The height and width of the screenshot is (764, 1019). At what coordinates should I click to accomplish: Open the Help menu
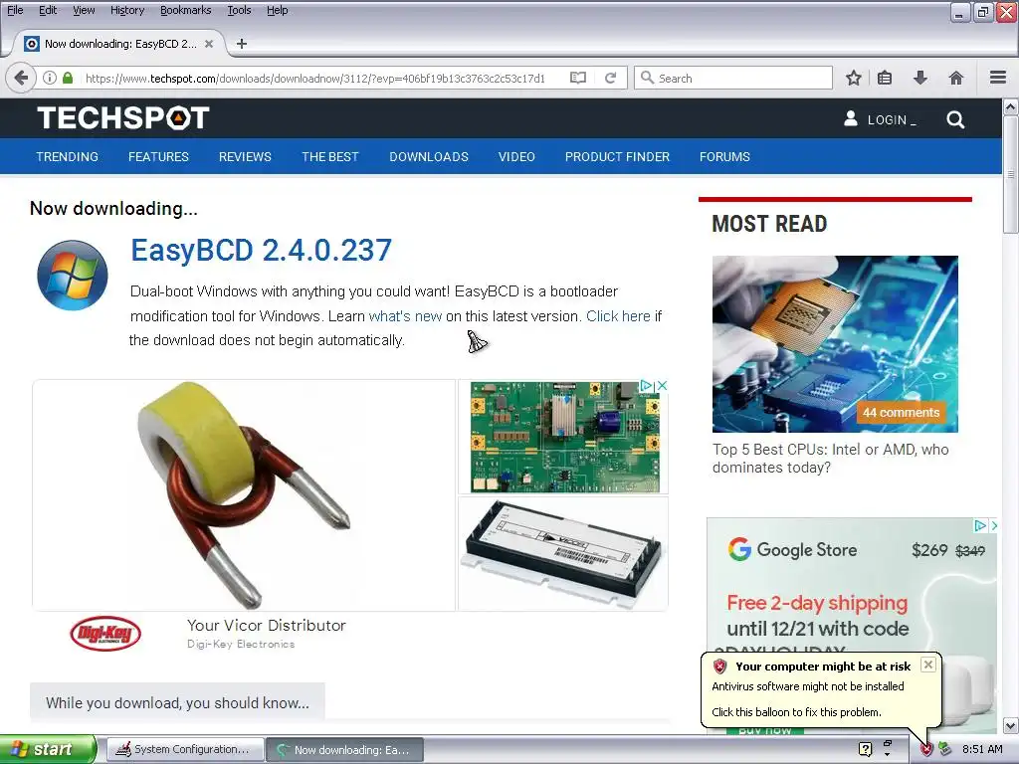coord(278,10)
